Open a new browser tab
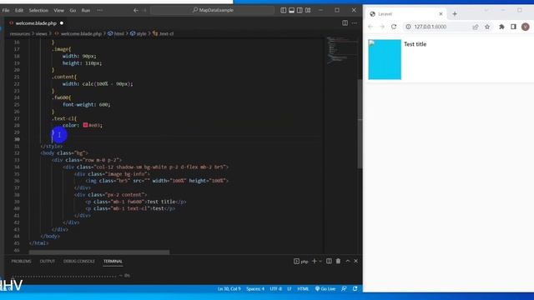Image resolution: width=534 pixels, height=300 pixels. pos(455,14)
